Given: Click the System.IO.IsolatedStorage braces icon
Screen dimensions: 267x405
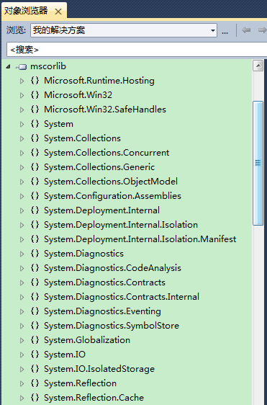Looking at the screenshot, I should click(35, 369).
